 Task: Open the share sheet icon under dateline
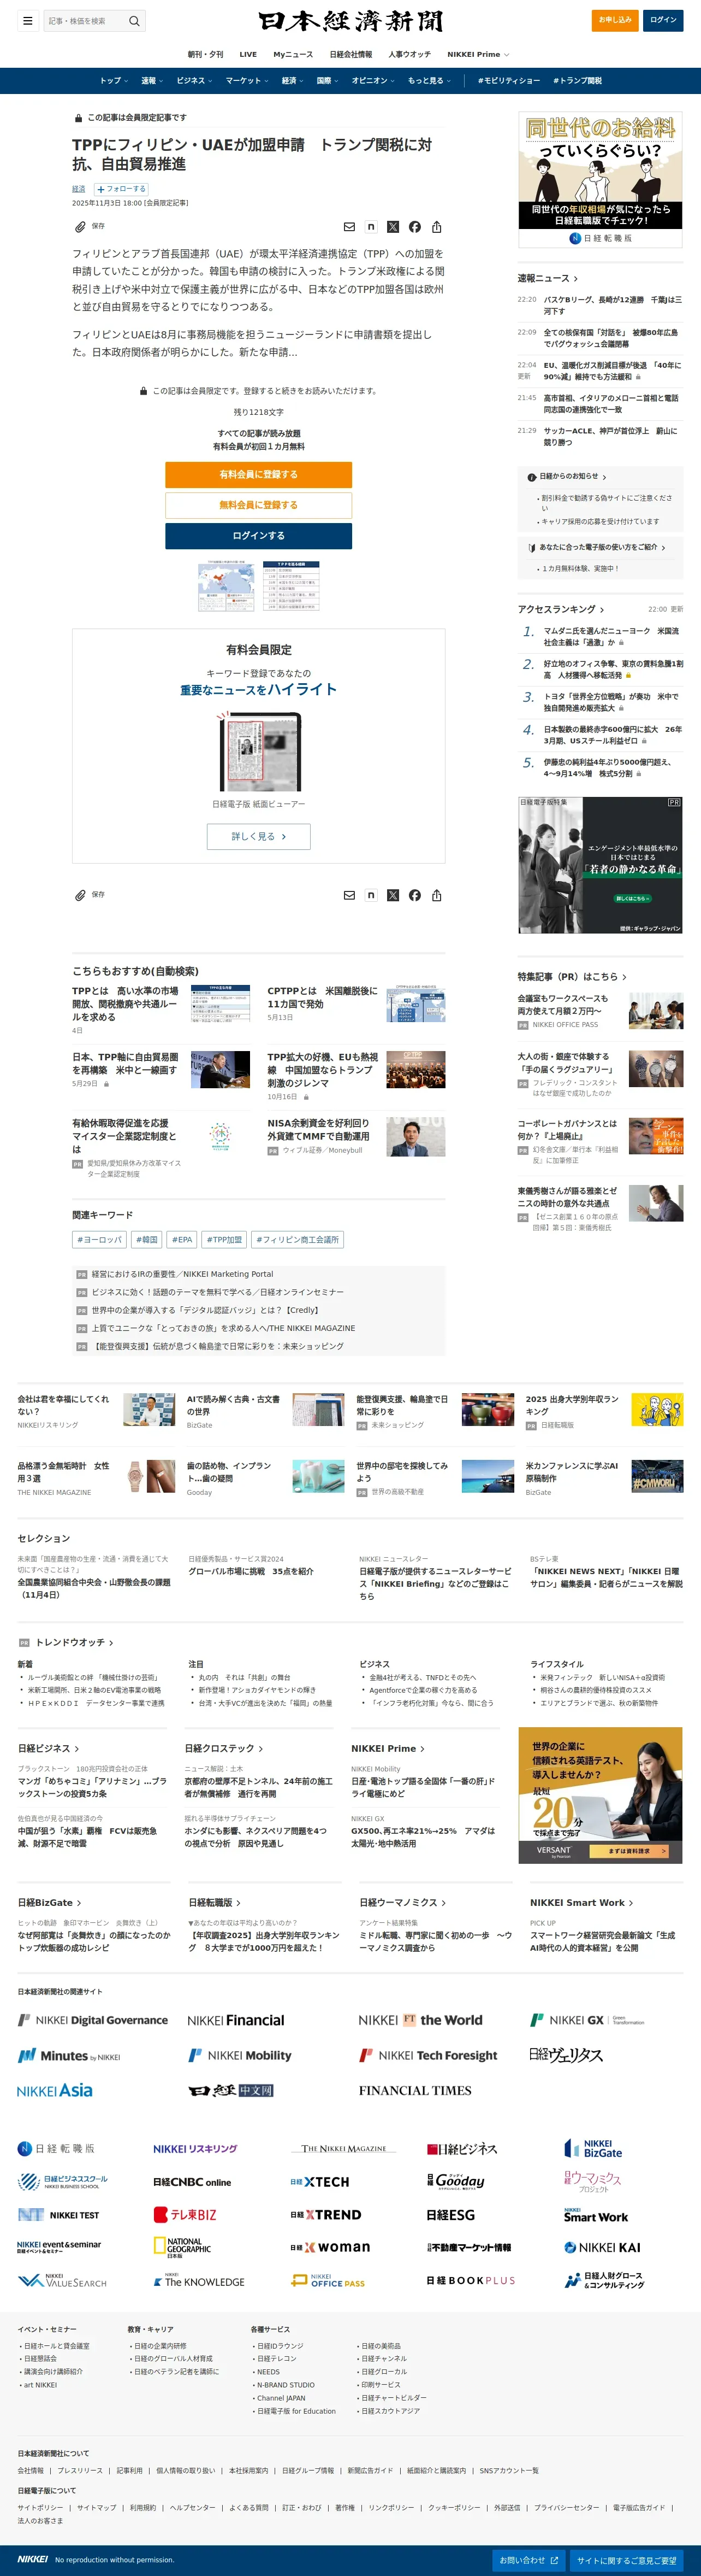436,227
